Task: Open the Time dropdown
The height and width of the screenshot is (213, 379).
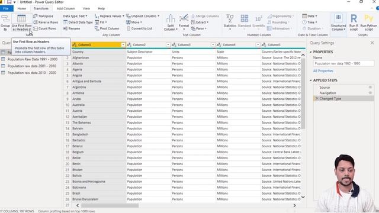Action: (310, 22)
